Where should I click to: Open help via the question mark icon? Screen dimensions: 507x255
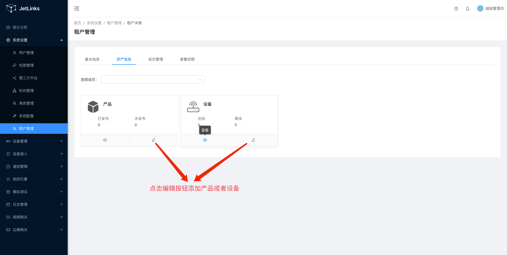[x=456, y=9]
